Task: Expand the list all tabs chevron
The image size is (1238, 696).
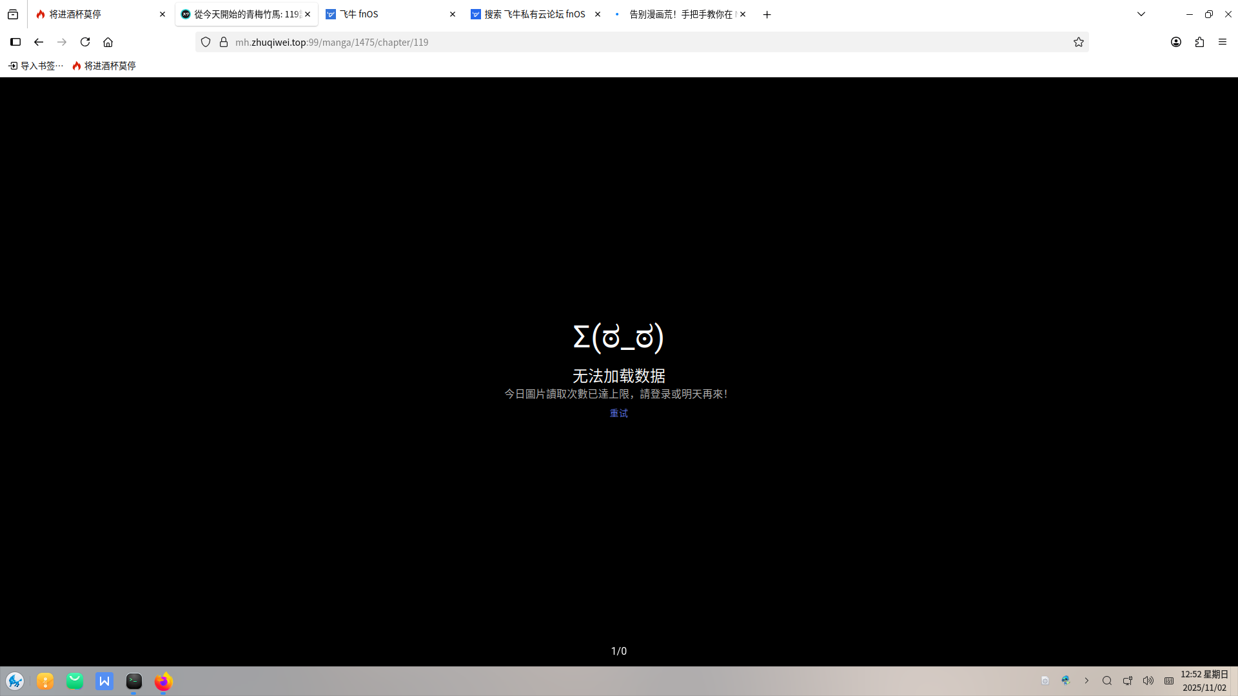Action: (x=1141, y=14)
